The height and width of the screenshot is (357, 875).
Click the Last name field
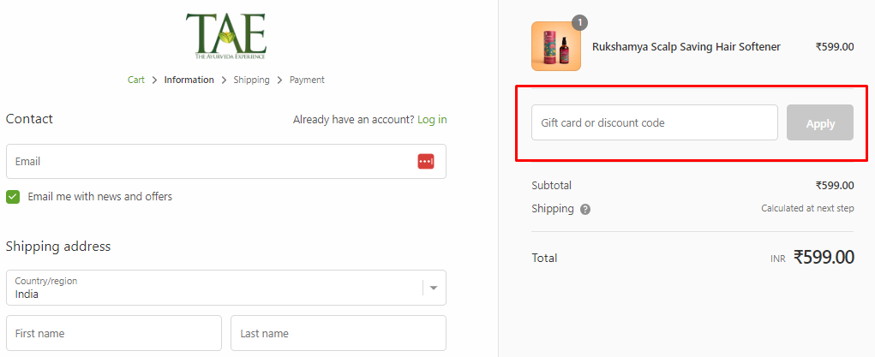[338, 333]
